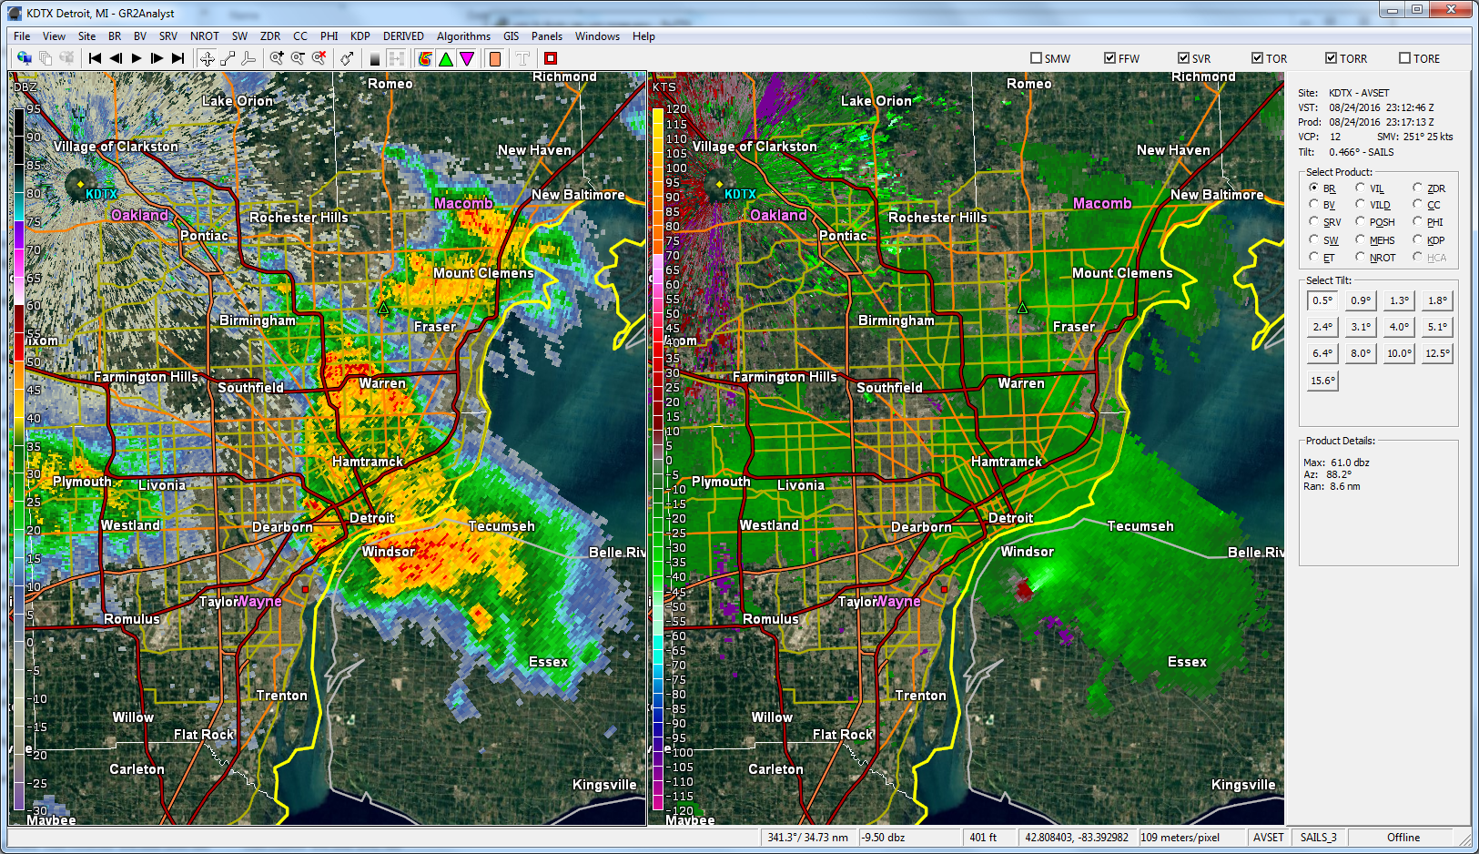Select the ZDR product radio button
1479x854 pixels.
click(1417, 188)
